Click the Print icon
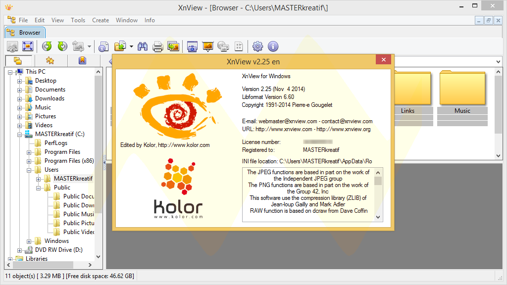The height and width of the screenshot is (285, 507). tap(158, 47)
